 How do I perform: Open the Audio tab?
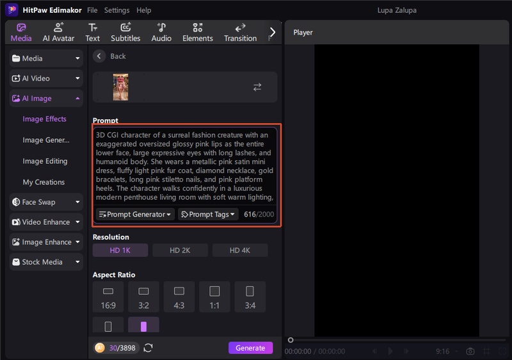pos(161,32)
